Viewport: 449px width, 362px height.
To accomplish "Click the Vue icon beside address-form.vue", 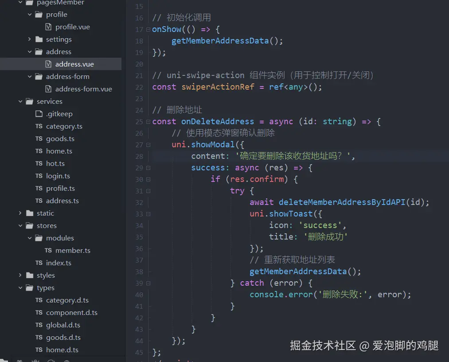I will pyautogui.click(x=48, y=89).
